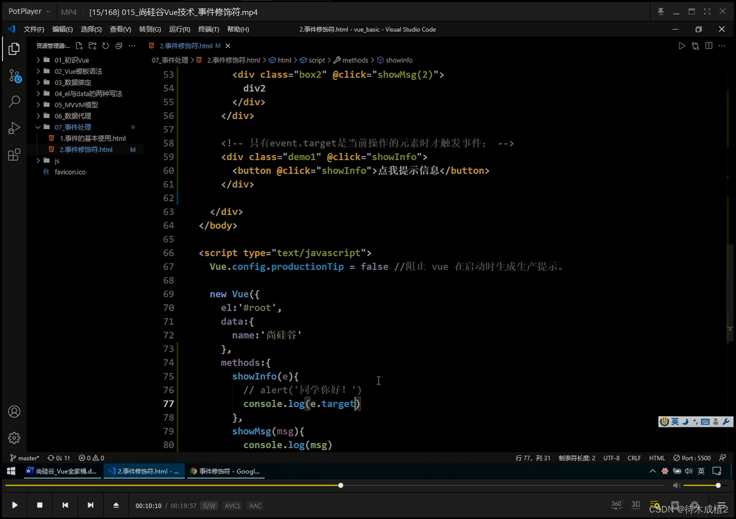This screenshot has width=736, height=519.
Task: Click the New Folder icon in the explorer header
Action: pyautogui.click(x=92, y=46)
